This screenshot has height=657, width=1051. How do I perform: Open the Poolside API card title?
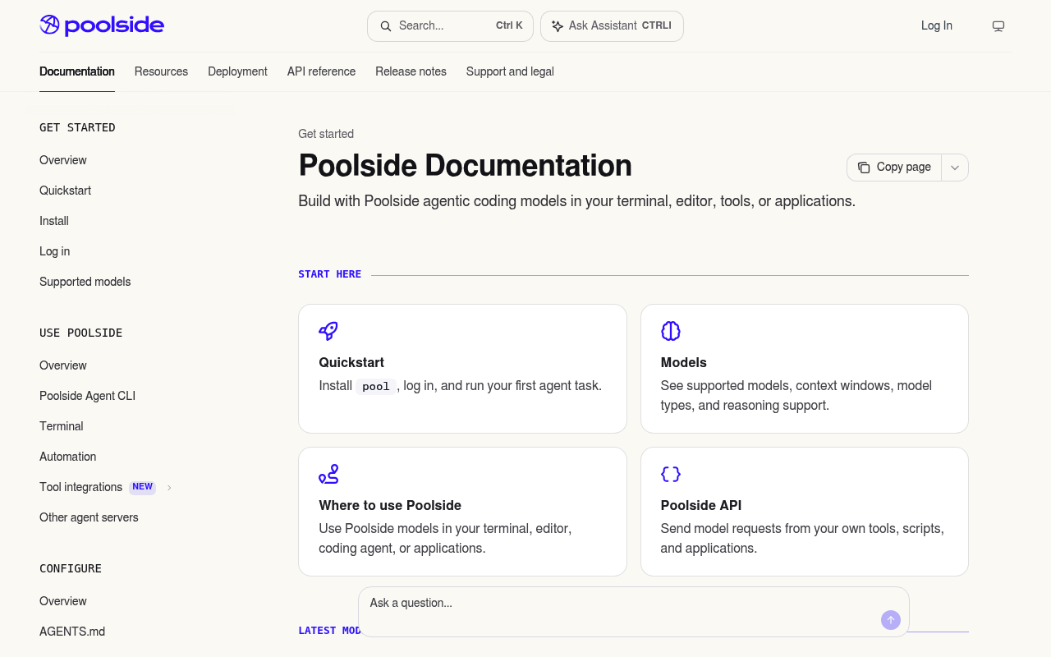(x=701, y=505)
